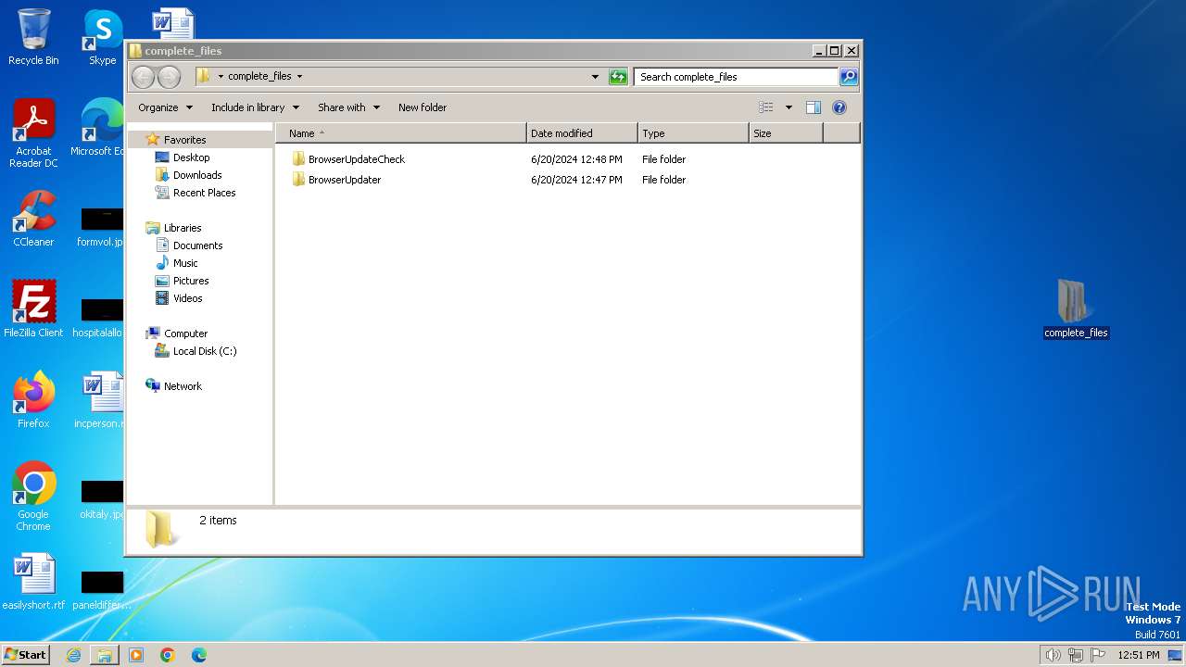Select Local Disk (C:) in navigation pane

[x=205, y=351]
